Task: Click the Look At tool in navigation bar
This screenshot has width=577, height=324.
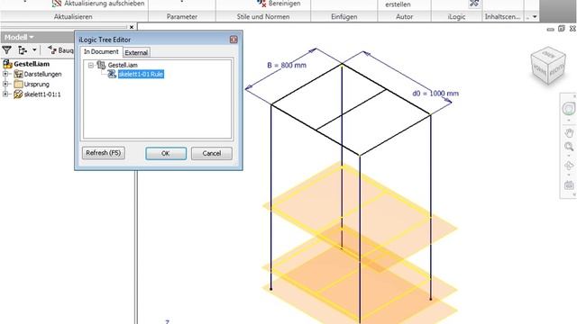Action: [x=569, y=185]
